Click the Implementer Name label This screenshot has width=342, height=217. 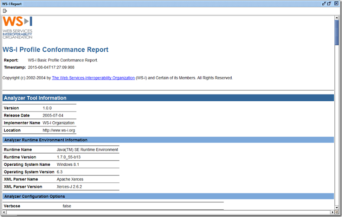(22, 123)
